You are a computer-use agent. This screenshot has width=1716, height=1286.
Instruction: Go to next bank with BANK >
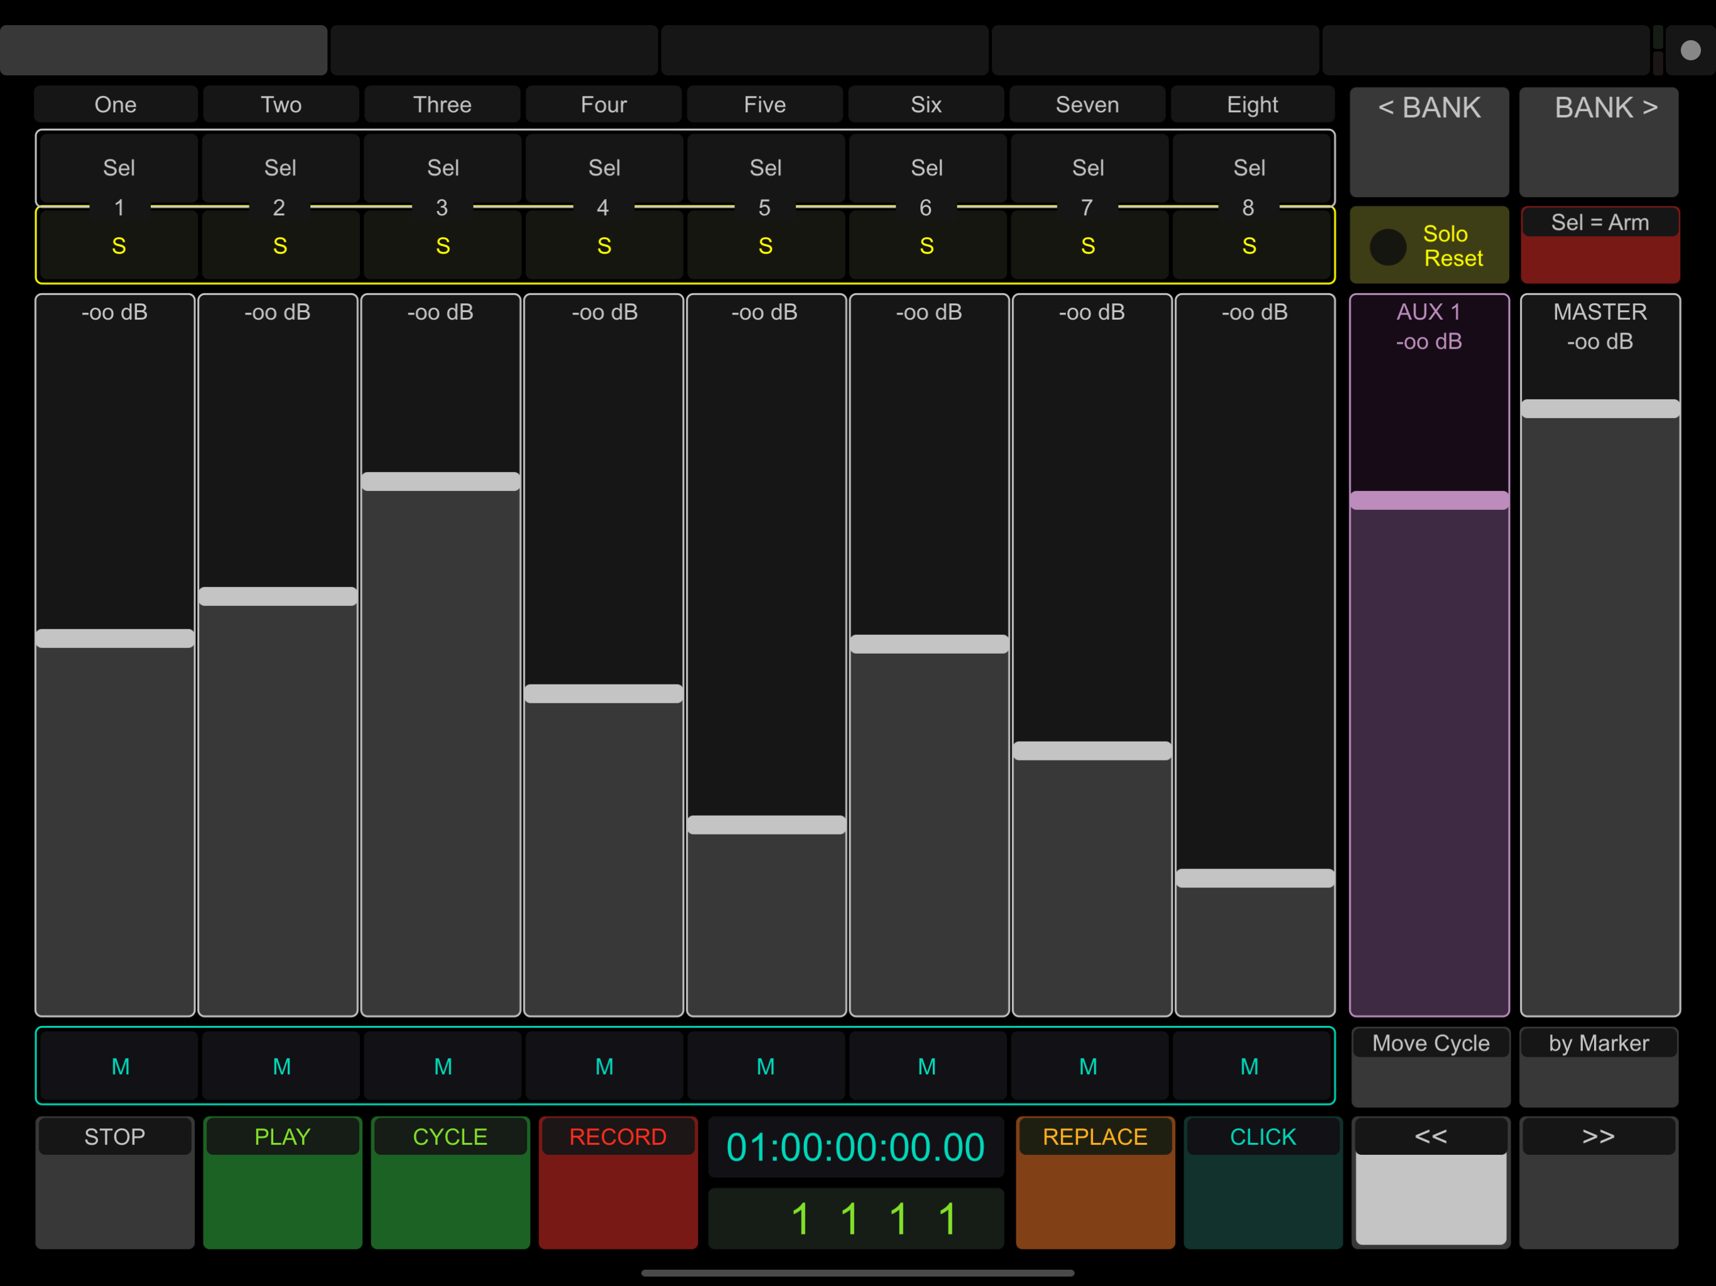point(1598,141)
